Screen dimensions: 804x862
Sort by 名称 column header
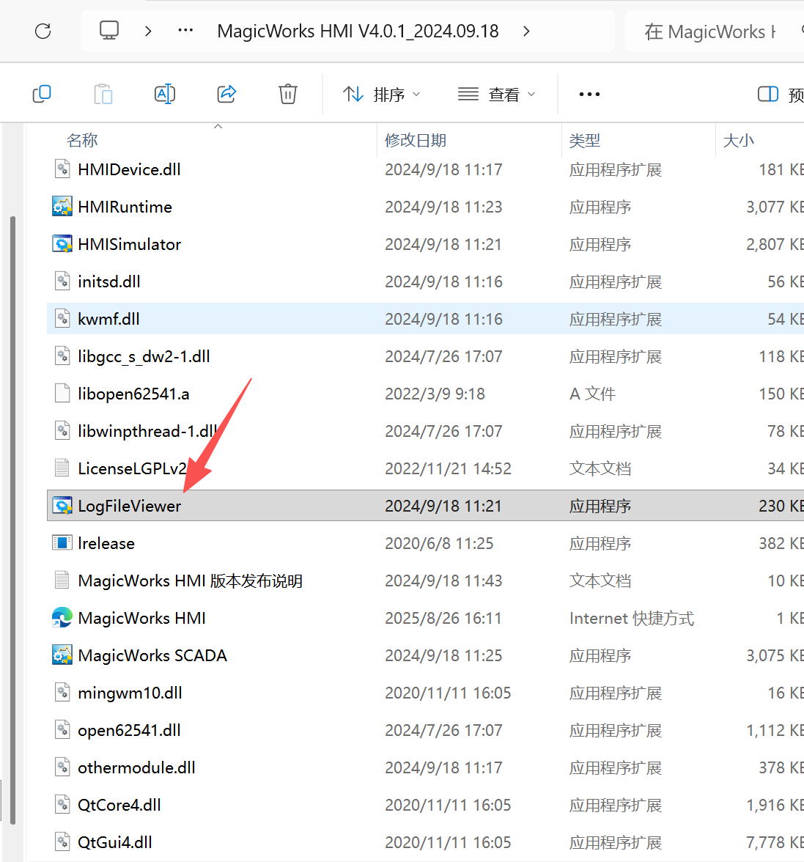82,140
